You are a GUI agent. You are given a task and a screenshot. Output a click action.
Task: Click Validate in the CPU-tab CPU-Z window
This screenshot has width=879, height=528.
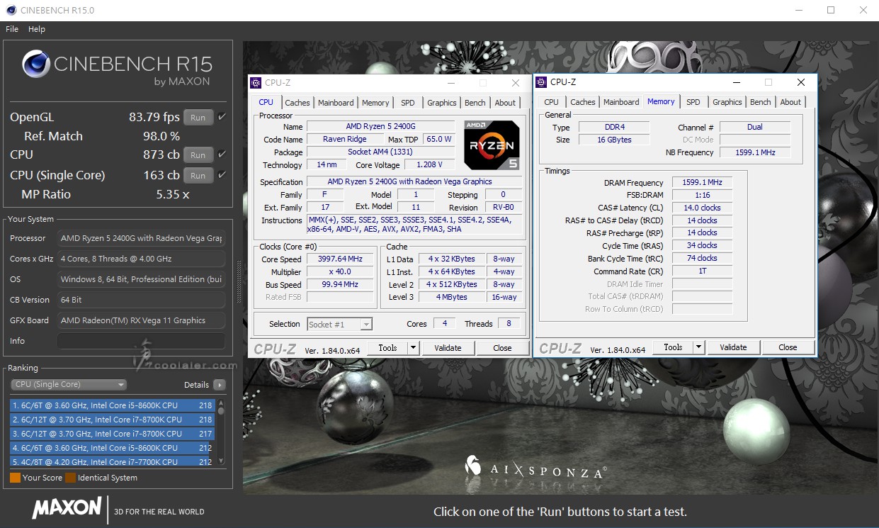pos(448,348)
